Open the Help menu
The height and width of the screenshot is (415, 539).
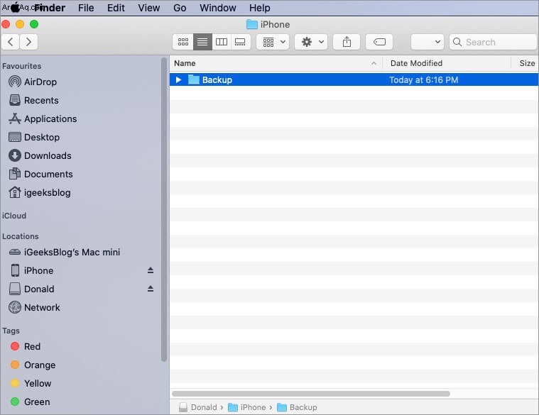(x=259, y=8)
